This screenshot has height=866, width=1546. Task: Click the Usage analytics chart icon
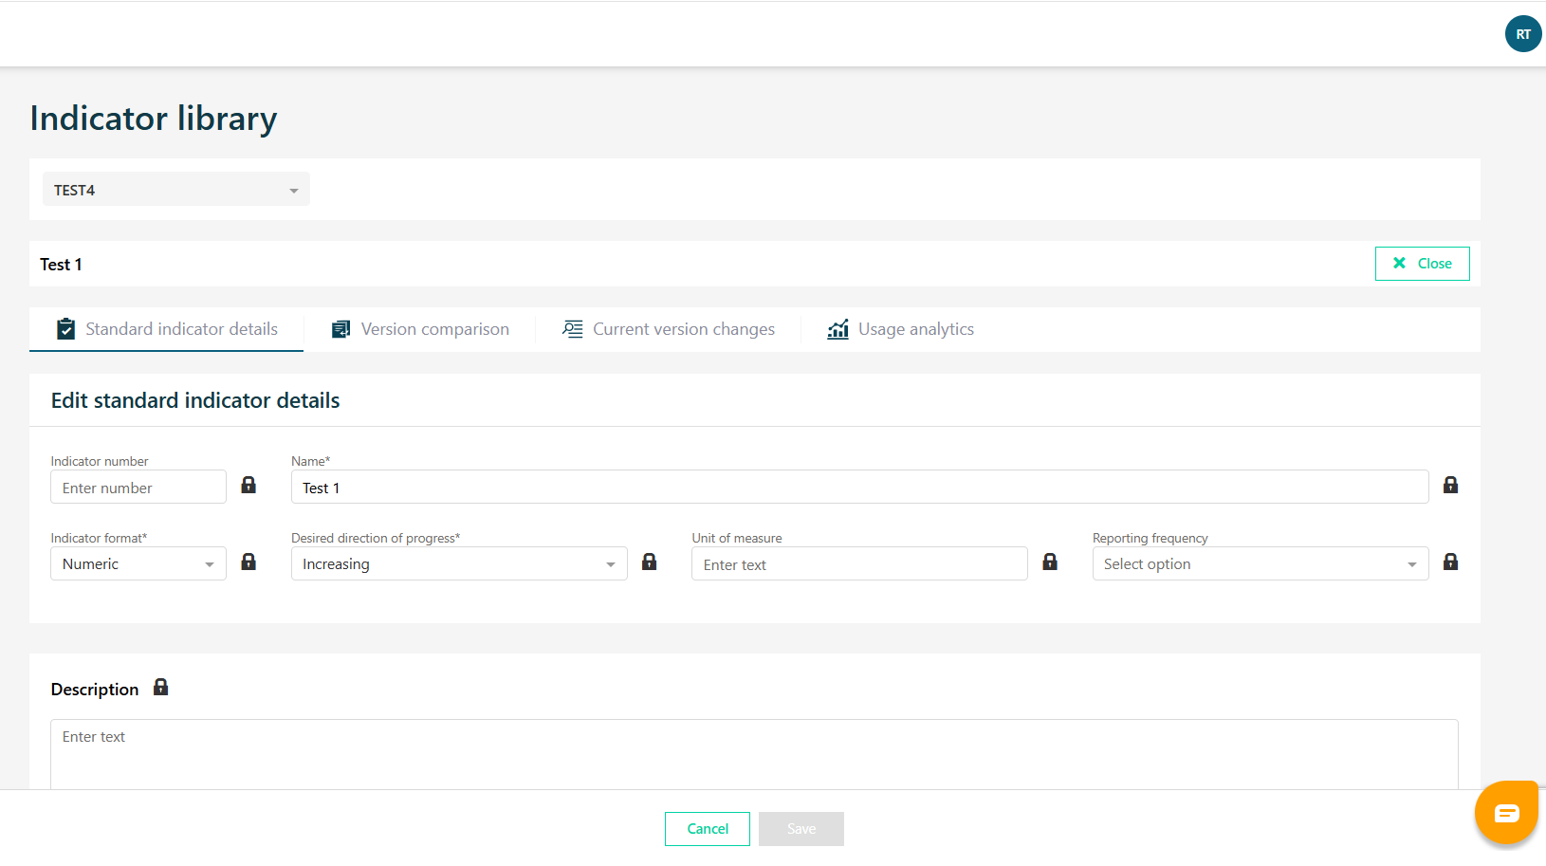point(837,329)
